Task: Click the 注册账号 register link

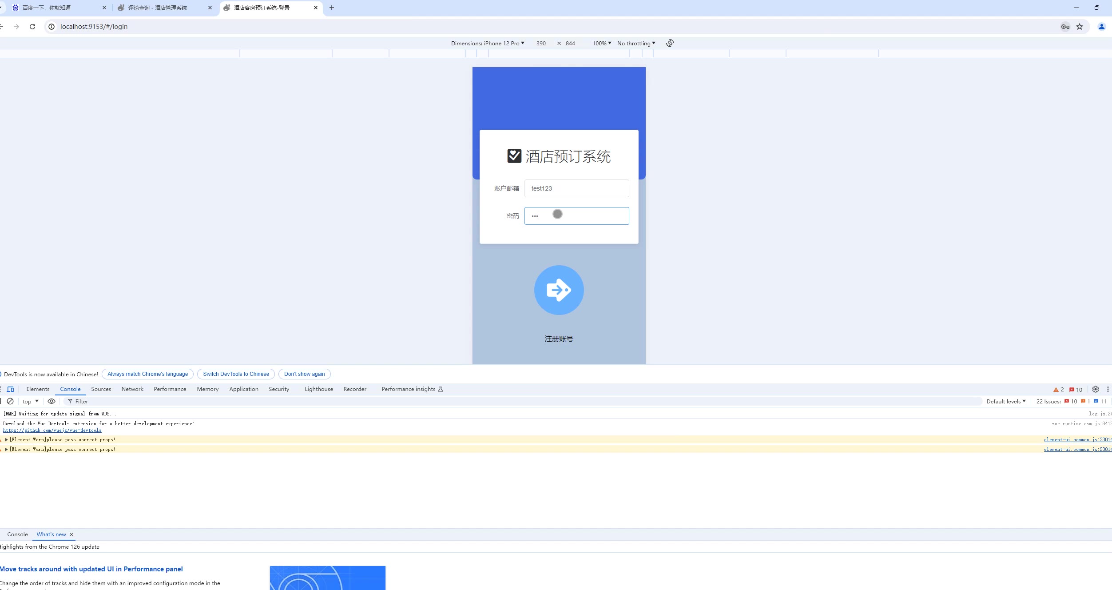Action: point(559,339)
